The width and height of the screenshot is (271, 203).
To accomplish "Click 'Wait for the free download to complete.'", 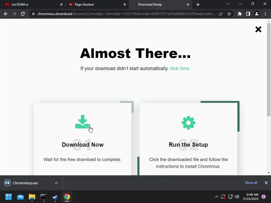I will pos(83,159).
